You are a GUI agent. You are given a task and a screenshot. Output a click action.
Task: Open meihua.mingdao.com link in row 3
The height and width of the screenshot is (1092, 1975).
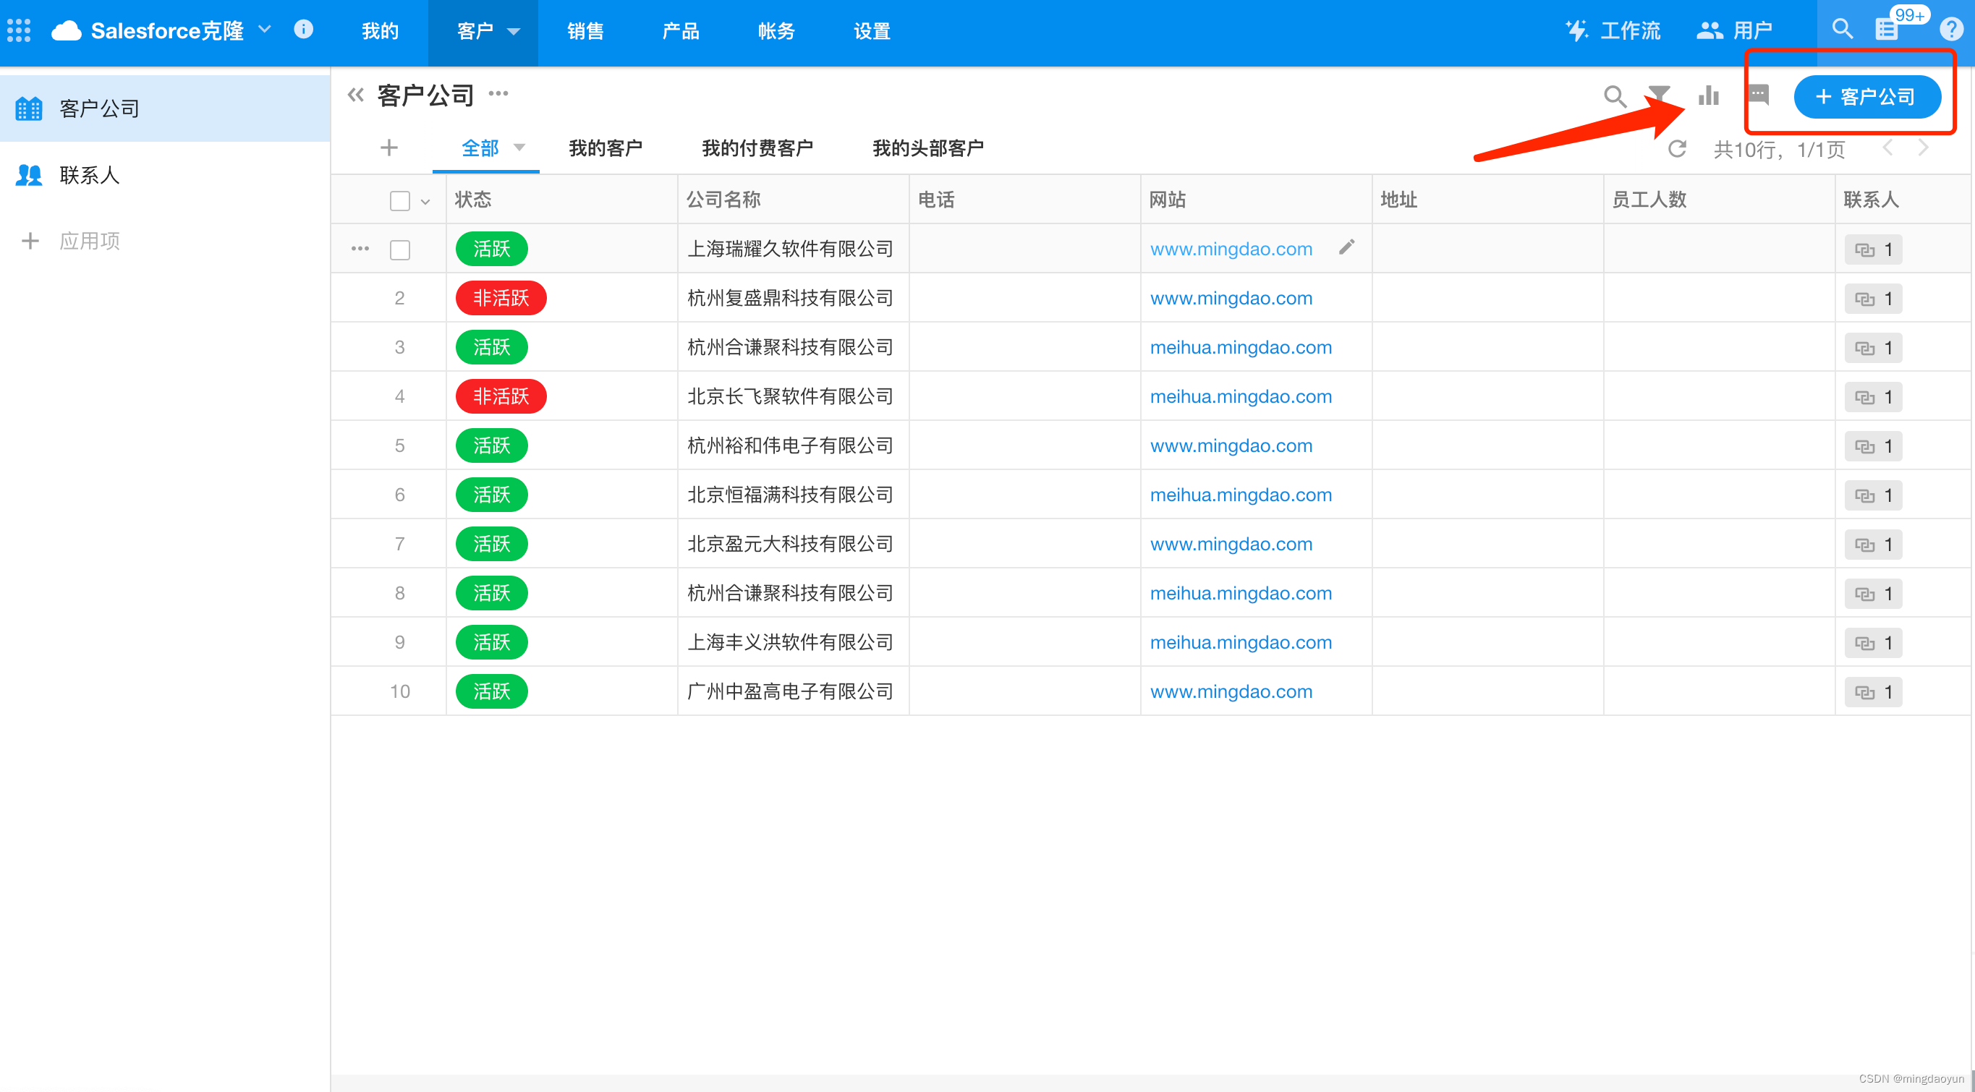tap(1240, 347)
